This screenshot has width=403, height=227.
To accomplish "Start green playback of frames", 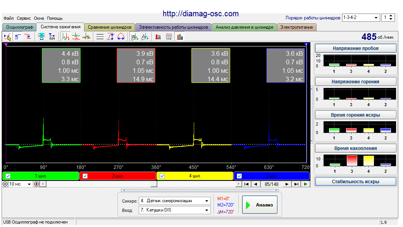I will 306,184.
